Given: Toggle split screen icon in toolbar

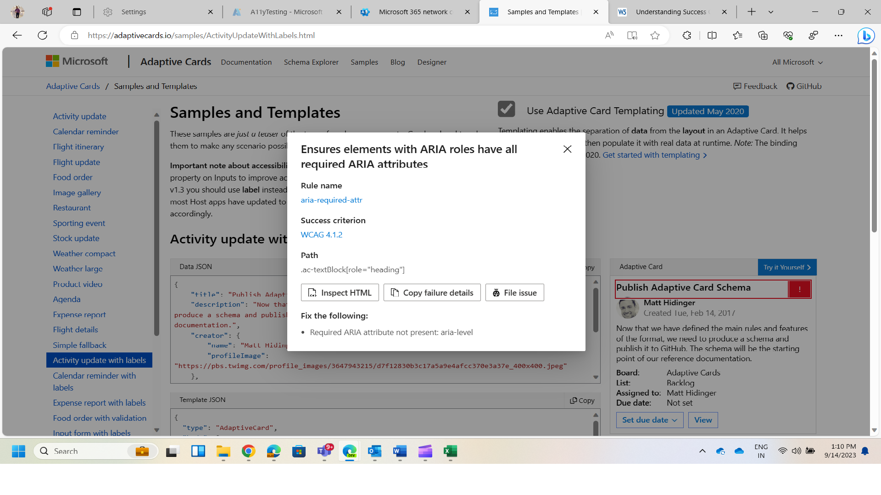Looking at the screenshot, I should click(712, 35).
